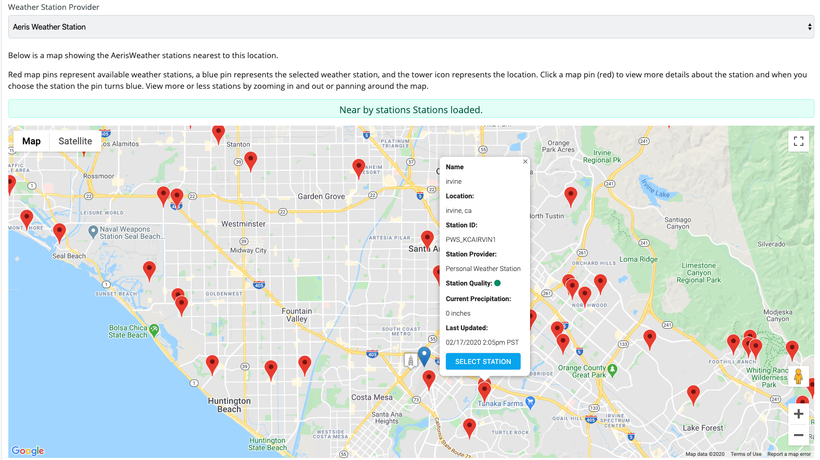Viewport: 820px width, 460px height.
Task: Click the Naval Weapons Station Seal Beach marker icon
Action: 93,232
